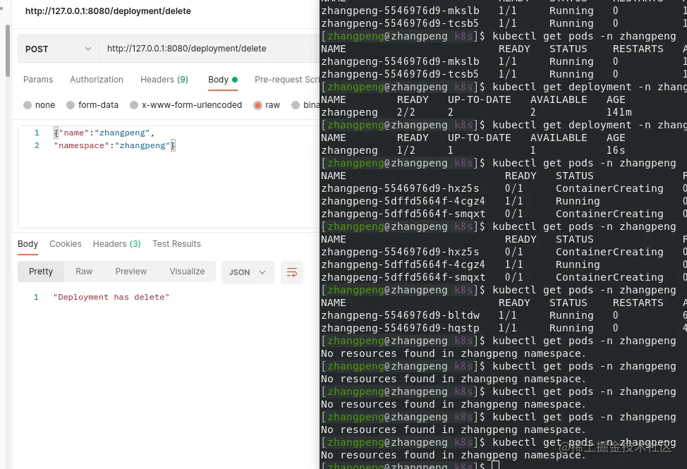
Task: Select the x-www-form-urlencoded radio button
Action: point(134,105)
